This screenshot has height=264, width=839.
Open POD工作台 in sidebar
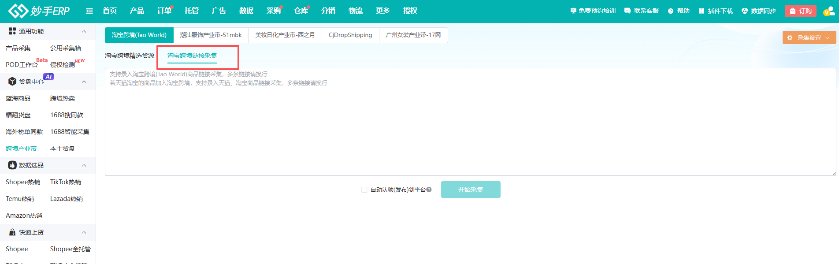[22, 65]
